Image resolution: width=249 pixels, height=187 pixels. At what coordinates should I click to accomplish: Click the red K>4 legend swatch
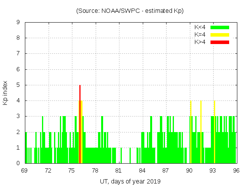click(x=220, y=42)
